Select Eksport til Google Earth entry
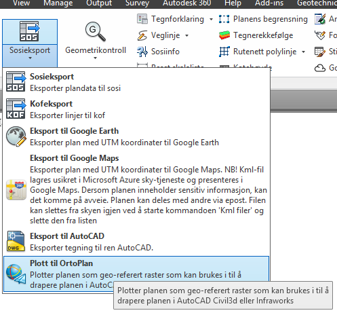Image resolution: width=337 pixels, height=317 pixels. (x=136, y=136)
